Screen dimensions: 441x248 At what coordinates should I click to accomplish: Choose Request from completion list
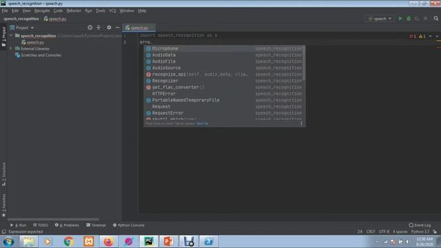click(224, 107)
